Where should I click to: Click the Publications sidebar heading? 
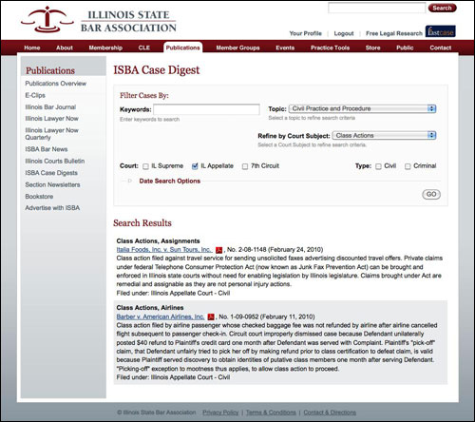pyautogui.click(x=50, y=70)
